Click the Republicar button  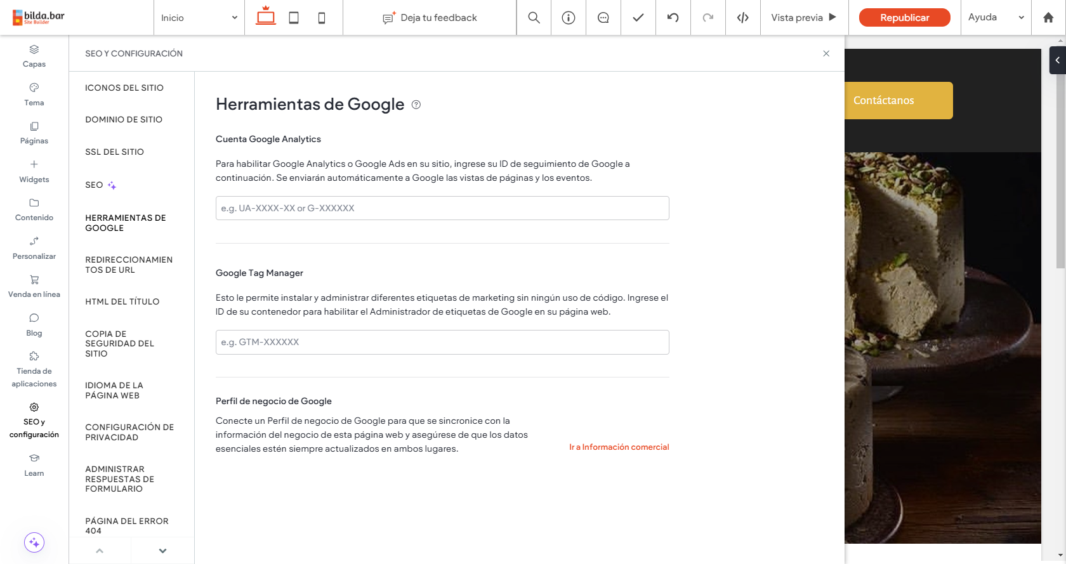(x=904, y=18)
